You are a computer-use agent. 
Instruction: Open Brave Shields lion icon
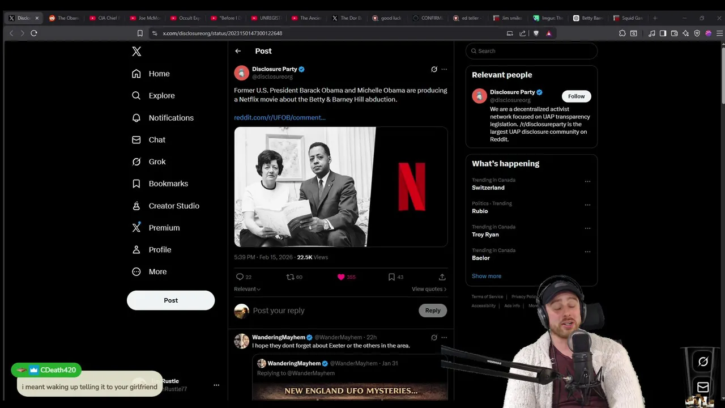[x=536, y=33]
